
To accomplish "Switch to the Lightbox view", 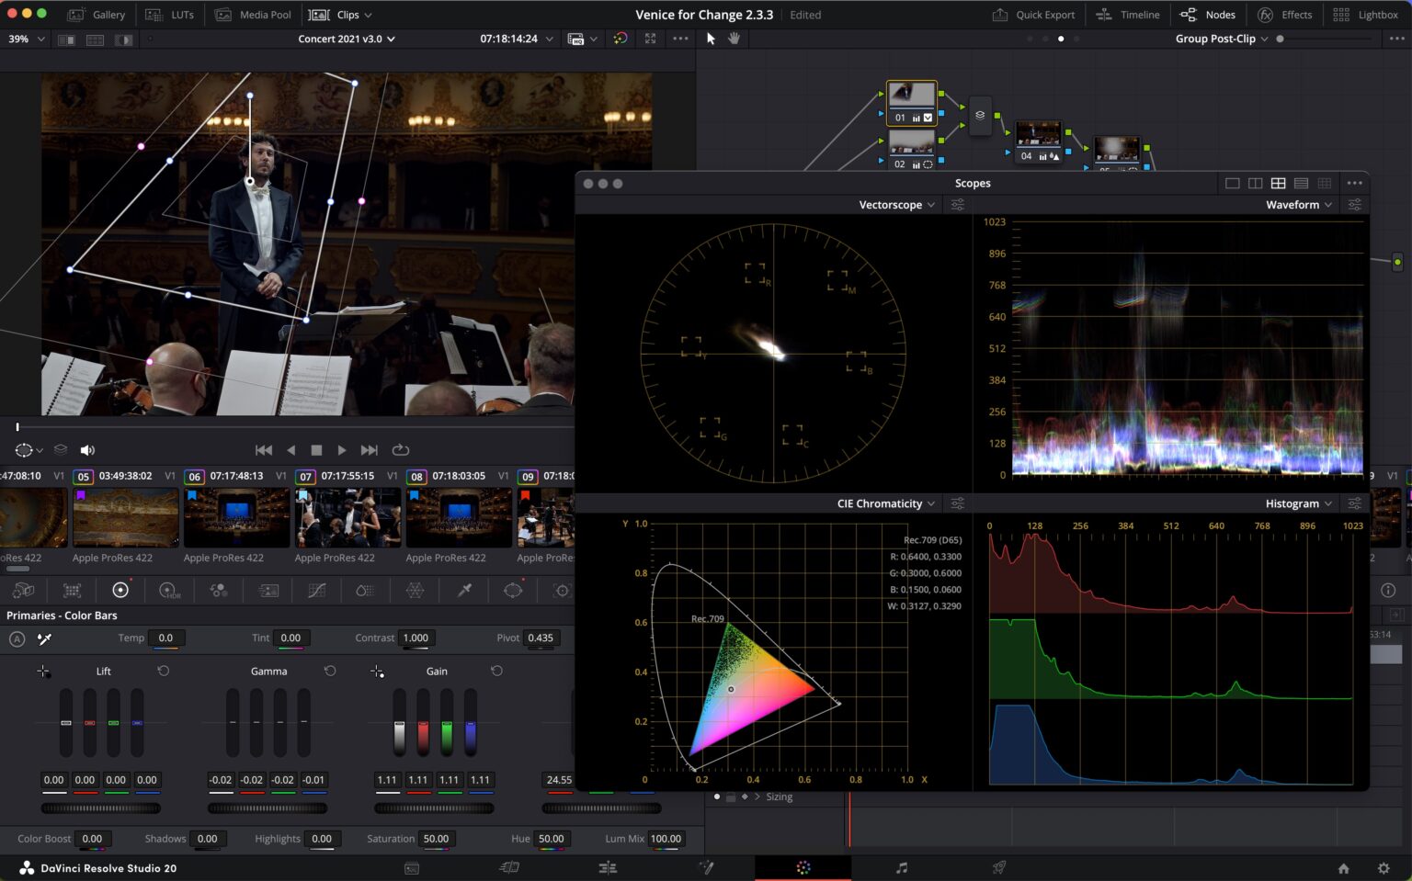I will pyautogui.click(x=1365, y=15).
